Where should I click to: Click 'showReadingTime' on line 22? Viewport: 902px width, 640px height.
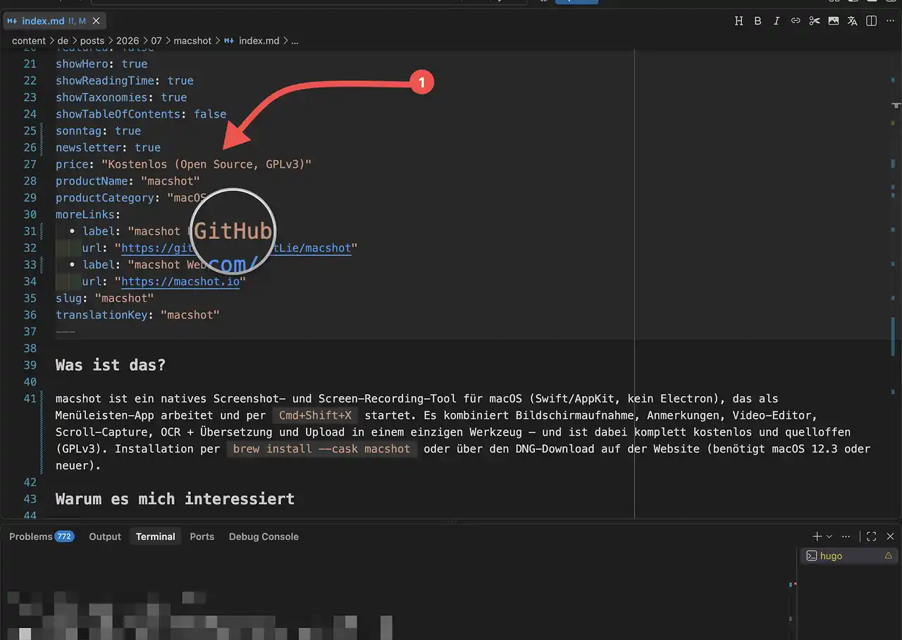(x=105, y=80)
